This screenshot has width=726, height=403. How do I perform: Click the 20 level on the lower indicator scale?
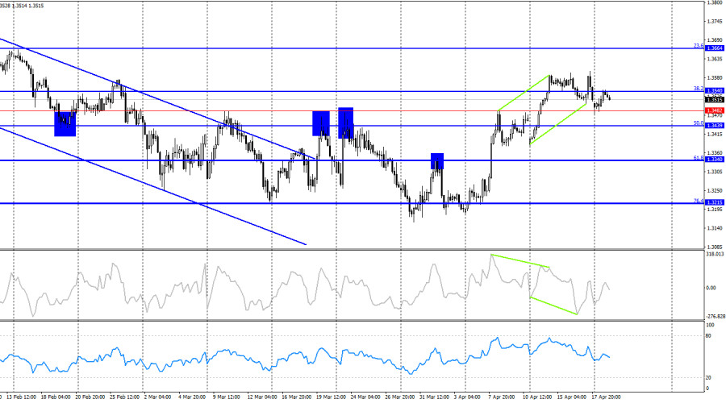pyautogui.click(x=708, y=378)
